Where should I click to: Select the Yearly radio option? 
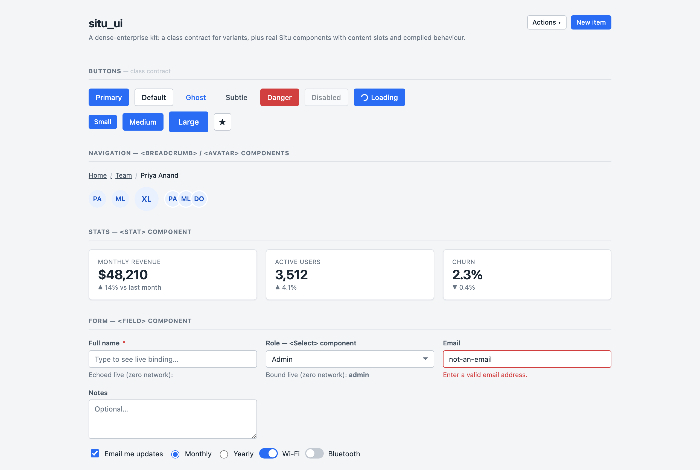pos(224,454)
